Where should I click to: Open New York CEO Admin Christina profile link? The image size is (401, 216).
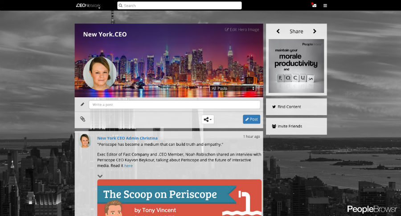click(x=127, y=138)
